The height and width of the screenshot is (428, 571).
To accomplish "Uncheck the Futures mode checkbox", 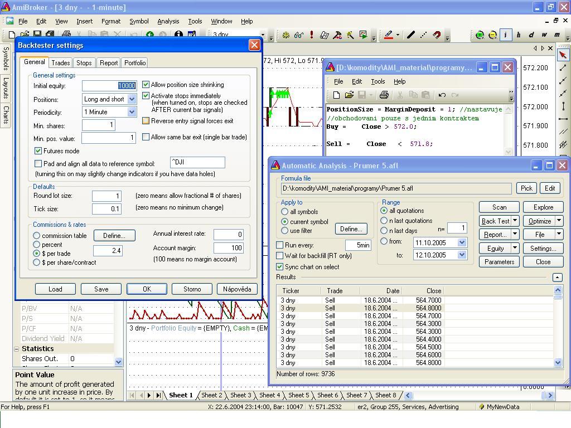I will point(38,151).
